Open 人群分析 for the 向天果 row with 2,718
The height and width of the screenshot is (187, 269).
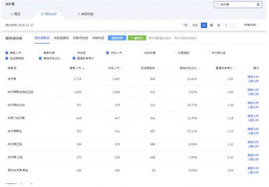pos(253,81)
